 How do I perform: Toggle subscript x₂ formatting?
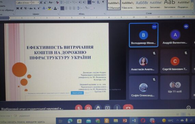click(x=35, y=9)
